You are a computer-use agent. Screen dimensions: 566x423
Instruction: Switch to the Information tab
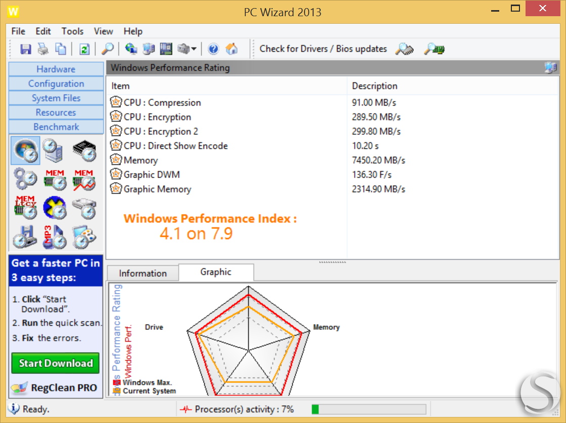143,273
